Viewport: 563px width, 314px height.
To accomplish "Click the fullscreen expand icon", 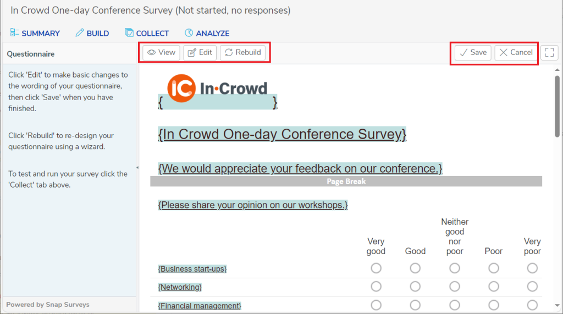I will 549,53.
